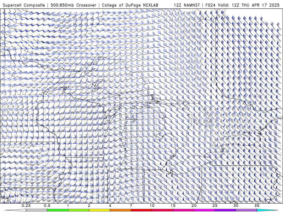283x212 pixels.
Task: Click the legend value 2
Action: click(89, 206)
